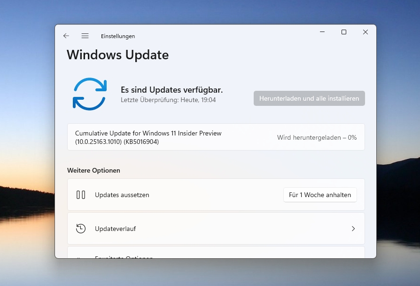Click the history clock icon by Updateverlauf
Screen dimensions: 420x286
(x=81, y=229)
